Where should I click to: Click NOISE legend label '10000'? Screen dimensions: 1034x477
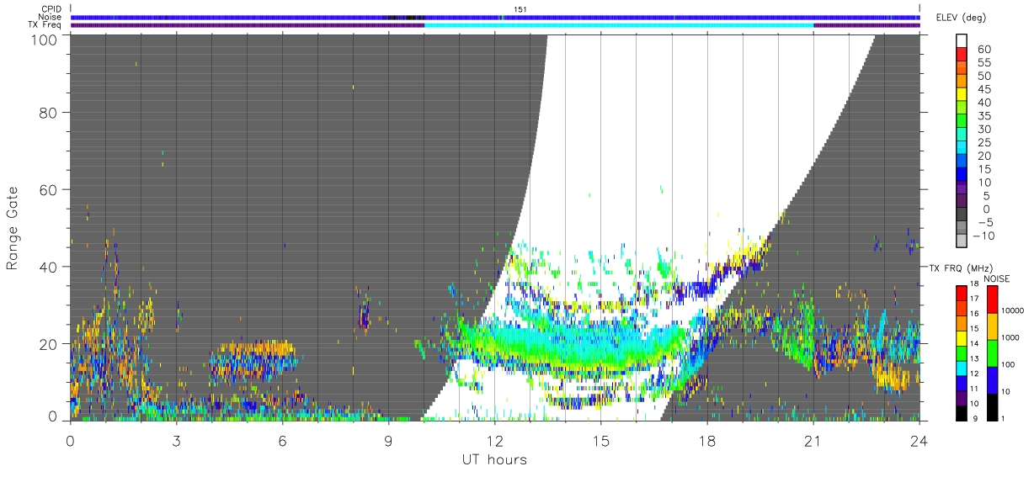(1013, 310)
